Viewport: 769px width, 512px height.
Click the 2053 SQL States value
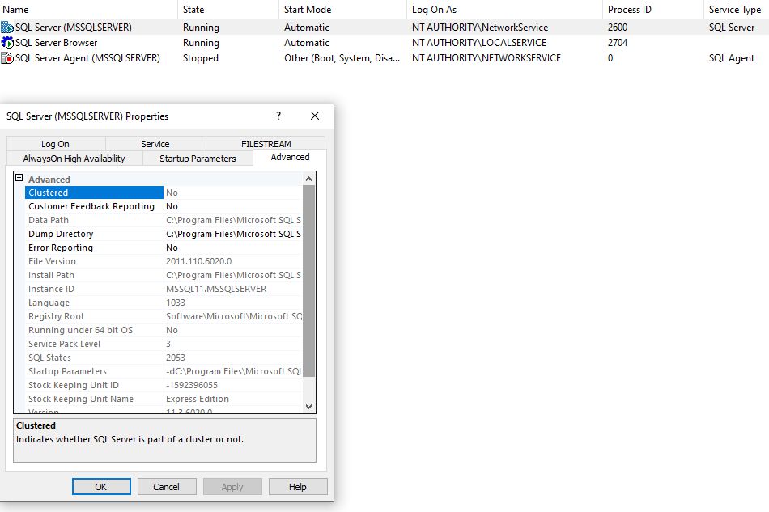pos(176,358)
